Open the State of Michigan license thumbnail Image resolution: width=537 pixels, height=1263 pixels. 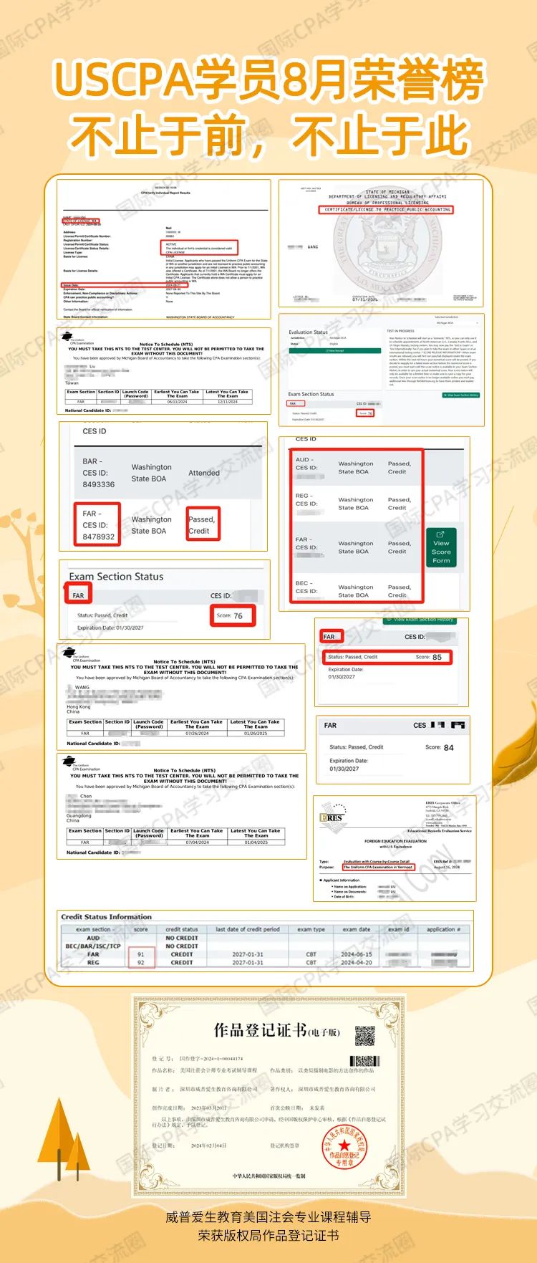tap(382, 244)
